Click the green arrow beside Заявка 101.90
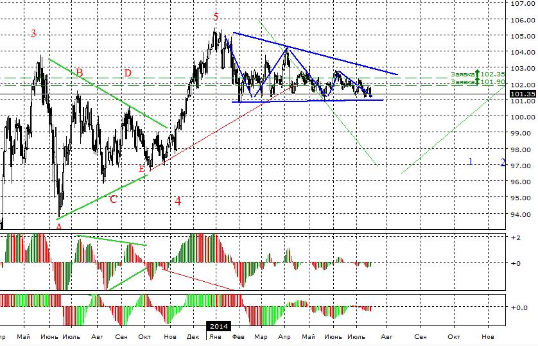 click(x=477, y=82)
